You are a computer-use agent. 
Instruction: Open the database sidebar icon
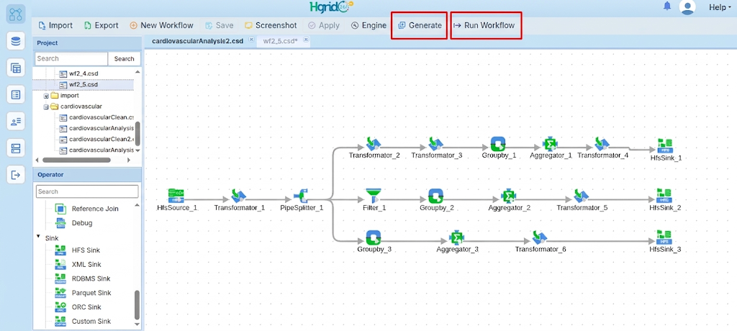16,41
